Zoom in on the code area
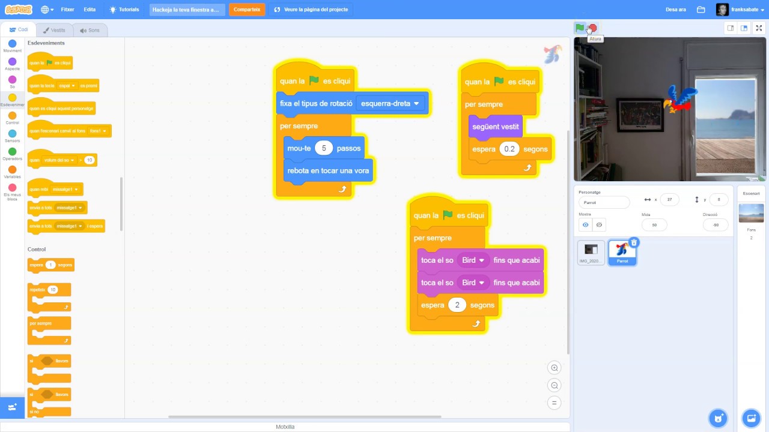769x432 pixels. 554,367
